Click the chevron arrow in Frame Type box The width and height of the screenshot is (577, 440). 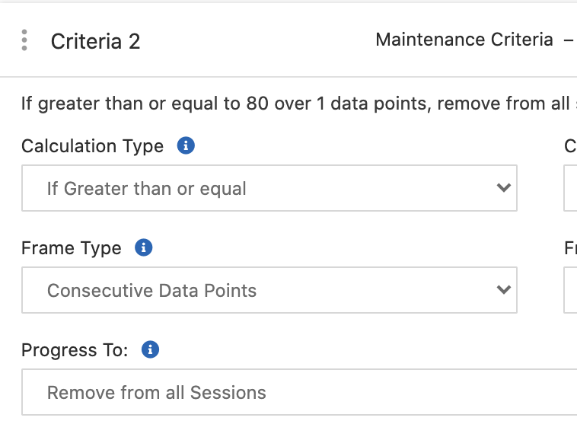click(502, 289)
